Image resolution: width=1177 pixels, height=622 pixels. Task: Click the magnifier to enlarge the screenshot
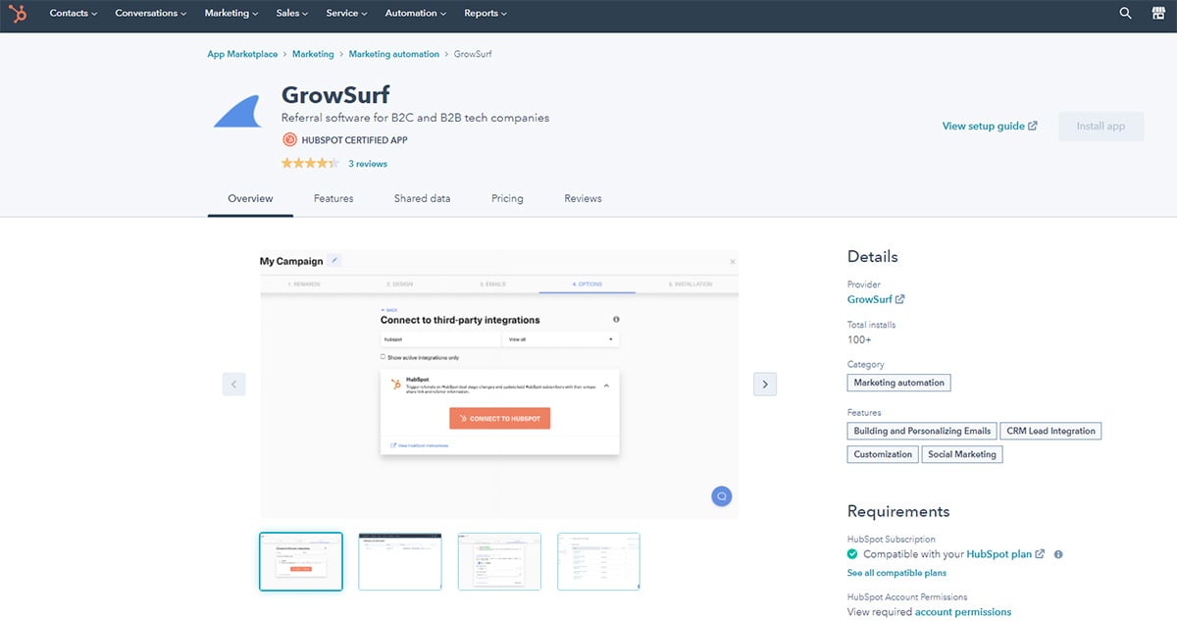721,495
